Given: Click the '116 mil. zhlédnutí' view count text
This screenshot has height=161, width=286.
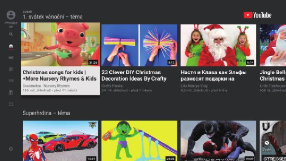Looking at the screenshot, I should point(37,90).
